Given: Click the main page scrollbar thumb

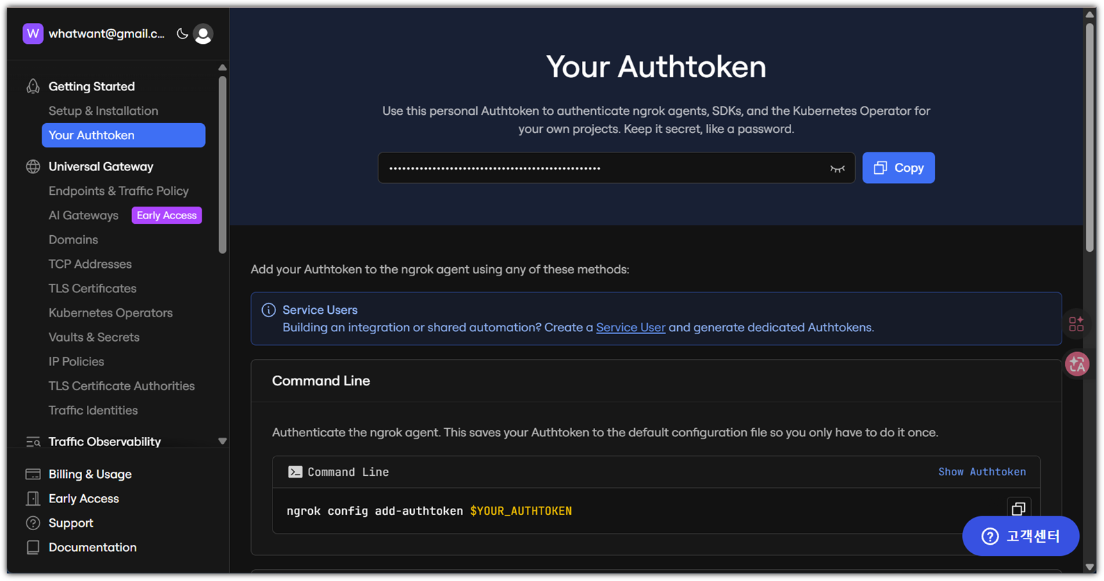Looking at the screenshot, I should [x=1090, y=138].
